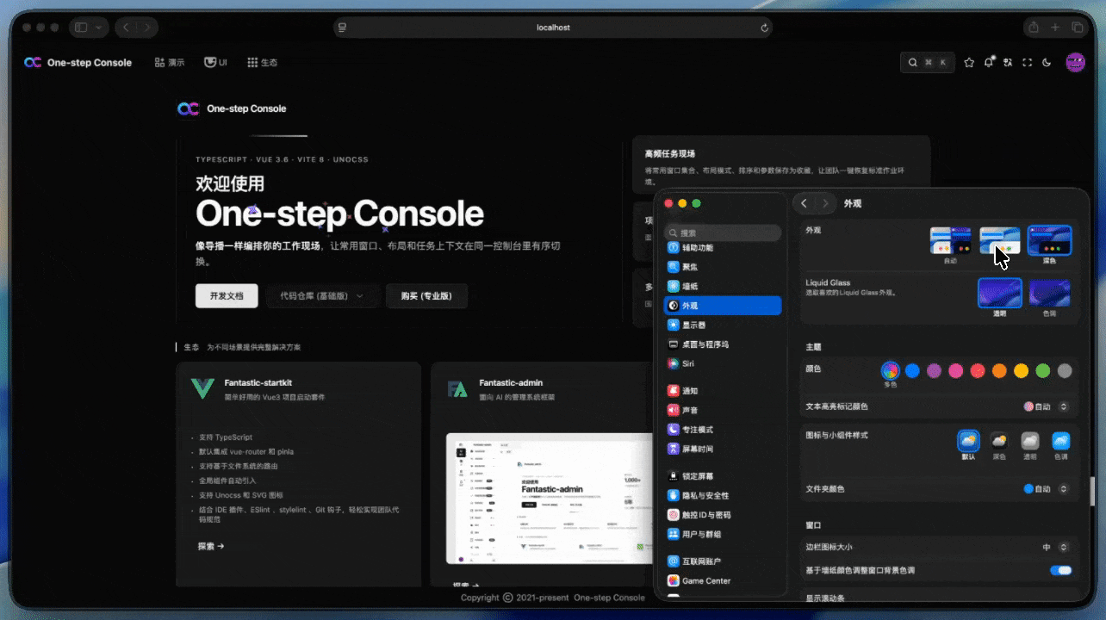Open the 演示 navigation menu
This screenshot has width=1106, height=620.
click(x=170, y=62)
